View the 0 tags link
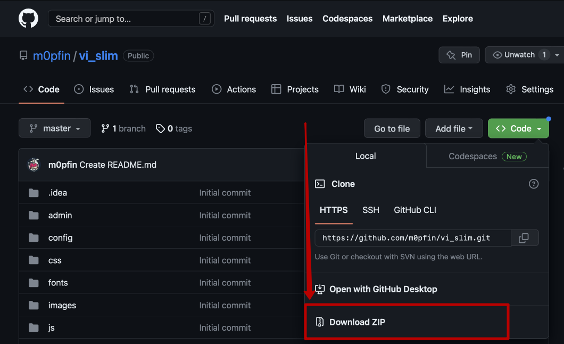The height and width of the screenshot is (344, 564). (174, 128)
